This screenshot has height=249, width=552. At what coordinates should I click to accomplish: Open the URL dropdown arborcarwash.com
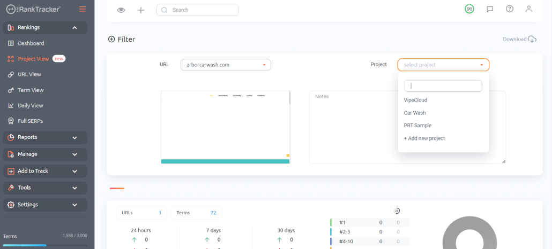[x=226, y=65]
